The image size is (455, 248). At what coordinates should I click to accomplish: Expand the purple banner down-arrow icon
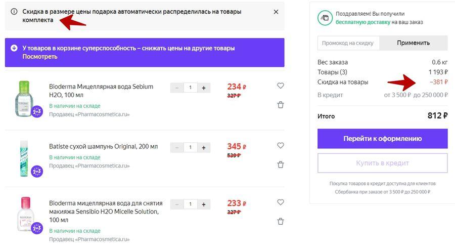[14, 48]
